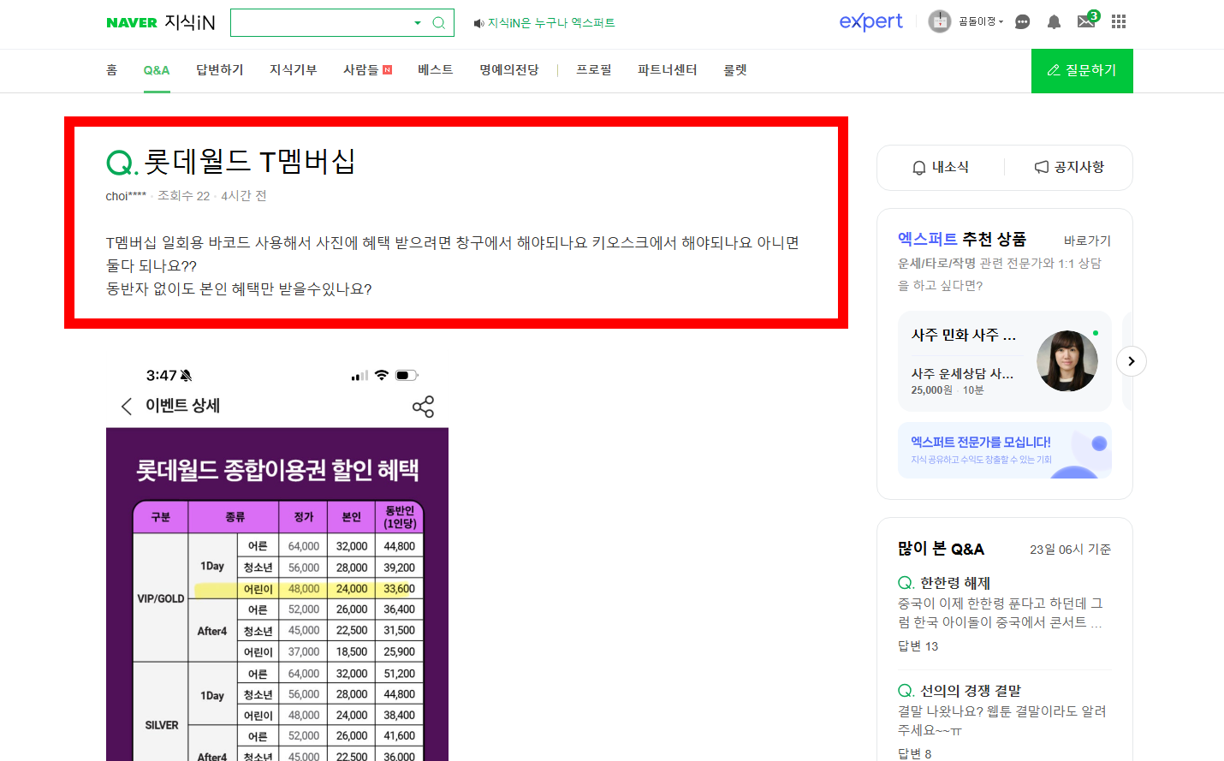
Task: Click the speaker announcement icon
Action: 478,23
